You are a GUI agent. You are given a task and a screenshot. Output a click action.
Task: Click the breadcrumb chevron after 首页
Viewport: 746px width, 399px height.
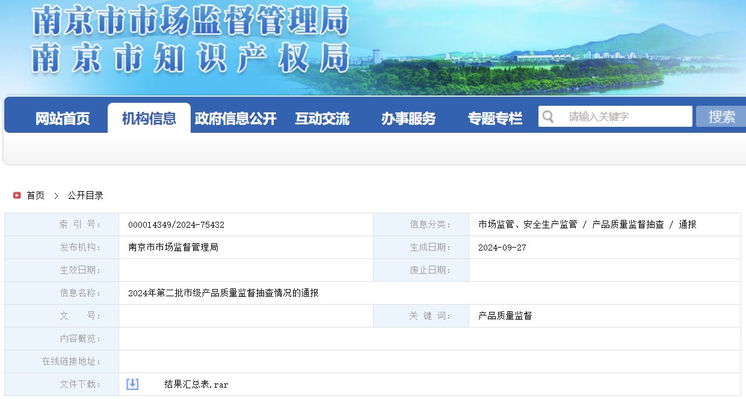(x=56, y=195)
